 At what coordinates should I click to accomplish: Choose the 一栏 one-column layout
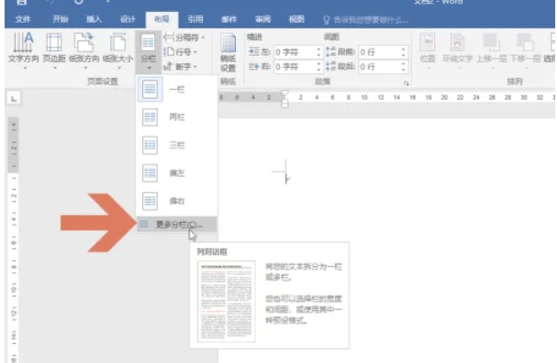point(177,89)
